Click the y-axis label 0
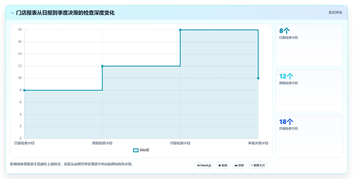Screen dimensions: 353x179 pyautogui.click(x=20, y=138)
